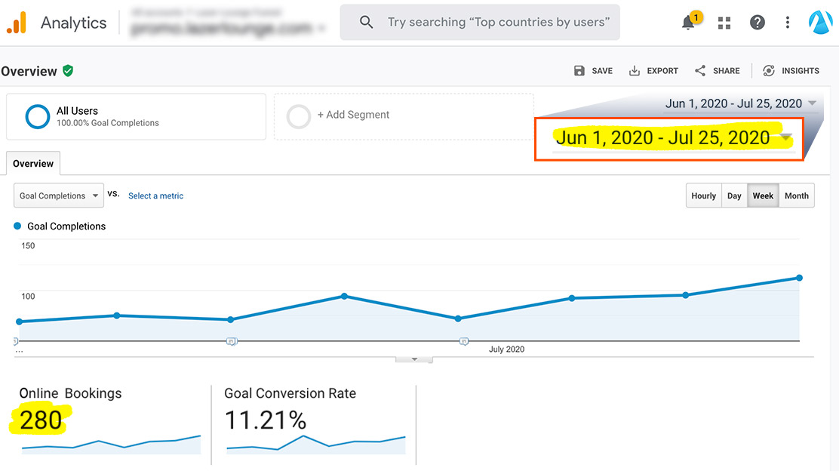The height and width of the screenshot is (471, 839).
Task: Open Google Analytics notifications bell
Action: 687,22
